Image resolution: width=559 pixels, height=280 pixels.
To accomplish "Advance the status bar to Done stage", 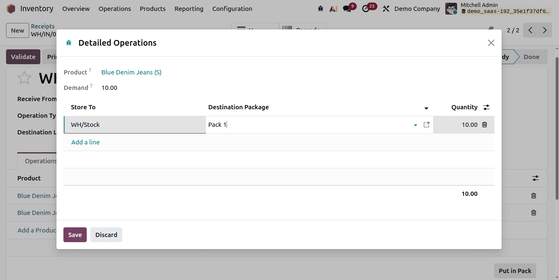I will [531, 57].
